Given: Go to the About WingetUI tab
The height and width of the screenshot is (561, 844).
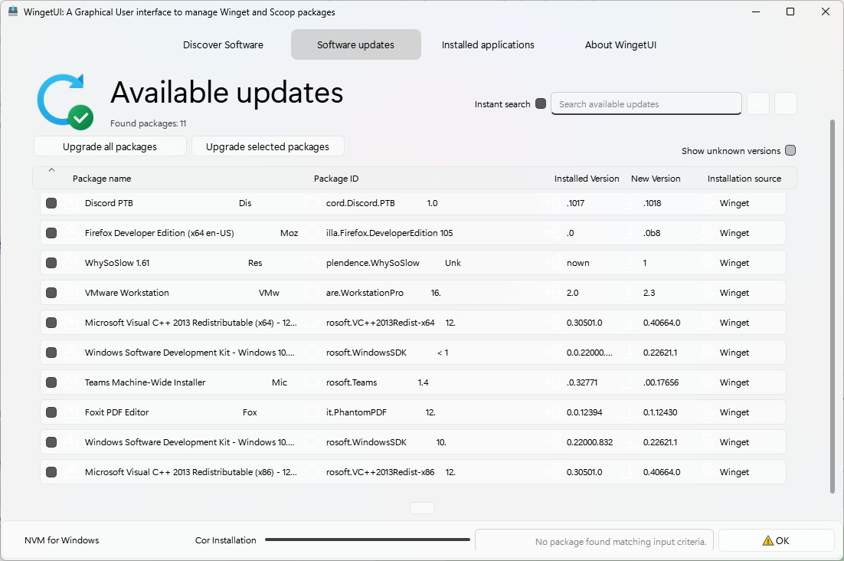Looking at the screenshot, I should tap(620, 44).
